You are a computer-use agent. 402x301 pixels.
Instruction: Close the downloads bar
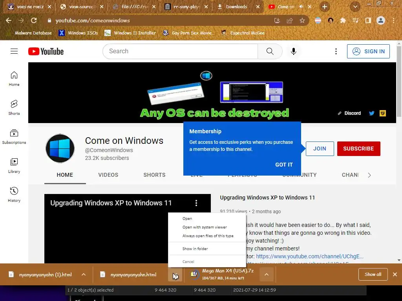click(x=395, y=274)
